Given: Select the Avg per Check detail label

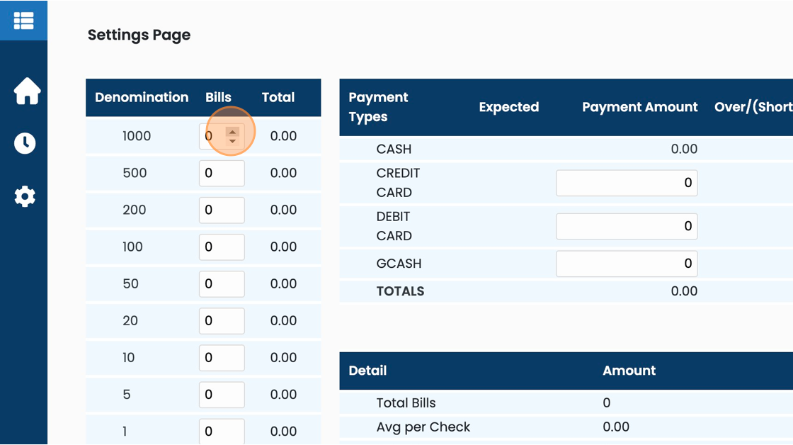Looking at the screenshot, I should coord(423,427).
